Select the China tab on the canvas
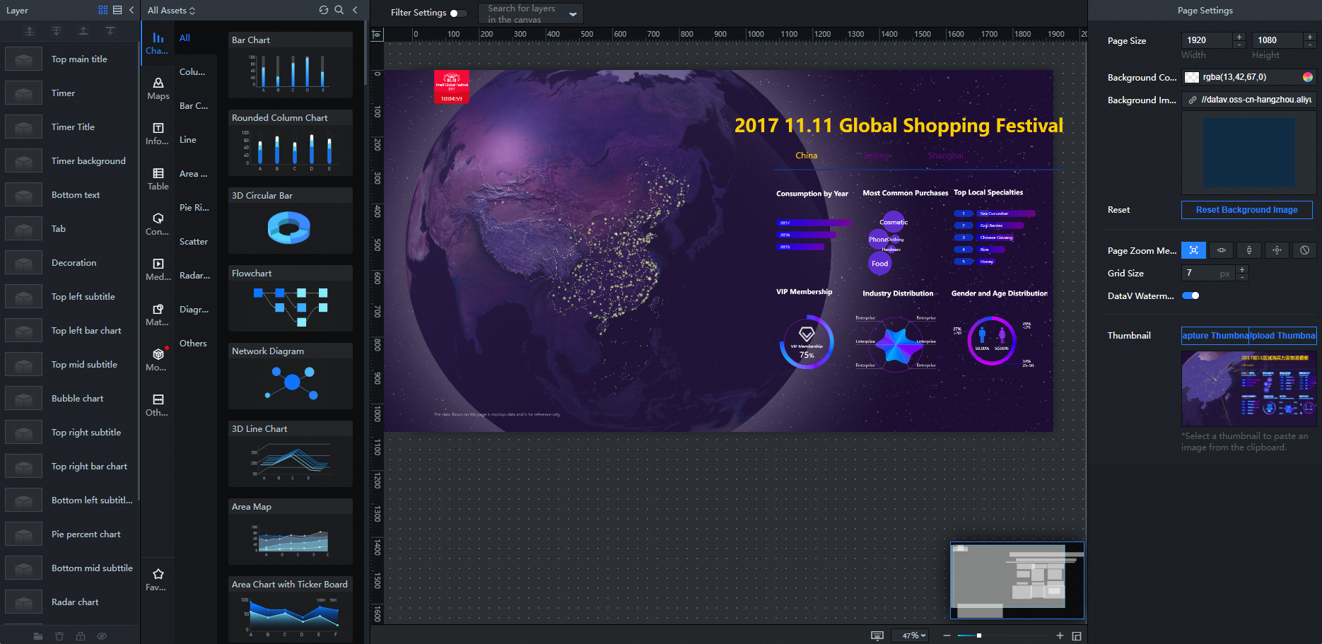 coord(806,156)
